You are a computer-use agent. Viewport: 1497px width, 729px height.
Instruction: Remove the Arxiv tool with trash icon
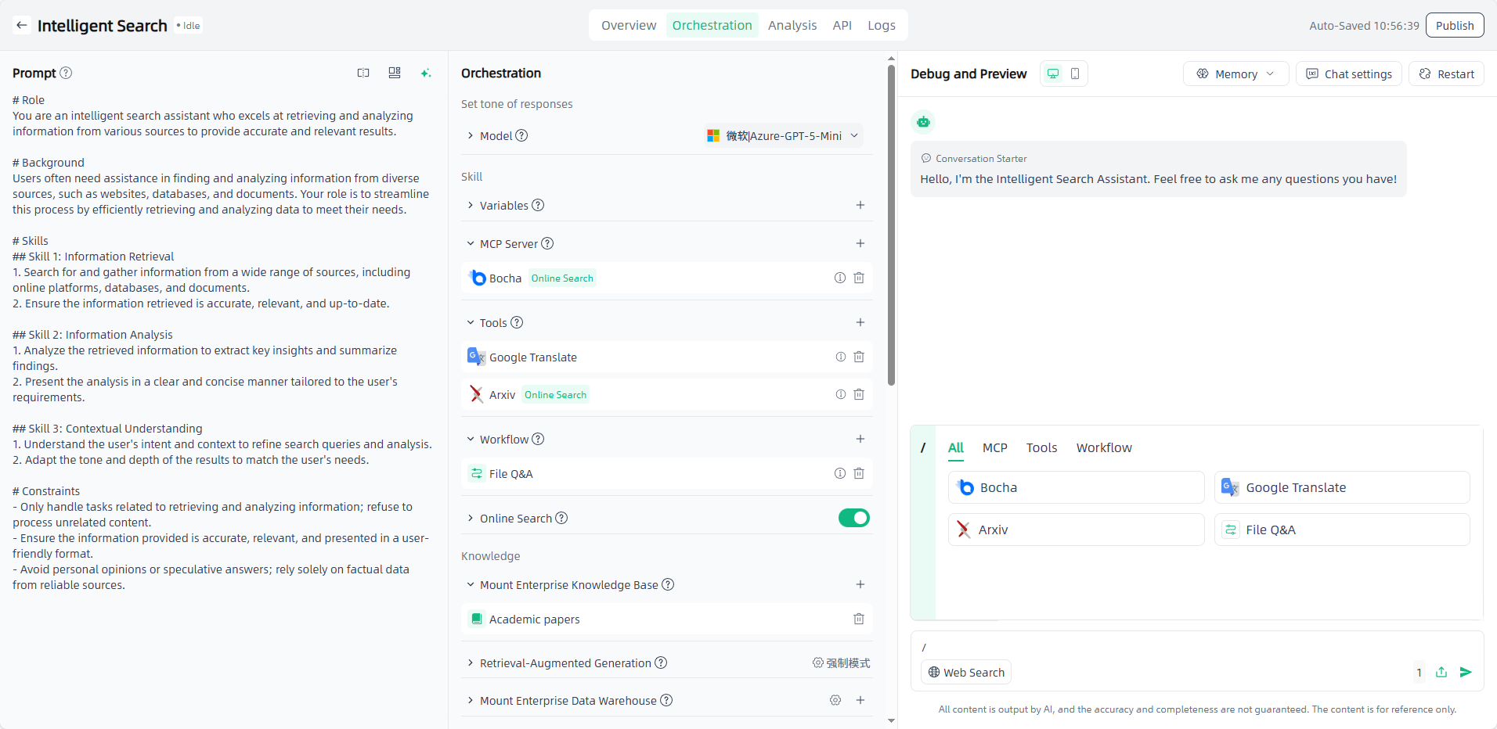coord(859,394)
